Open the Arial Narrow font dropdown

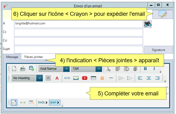coord(66,68)
